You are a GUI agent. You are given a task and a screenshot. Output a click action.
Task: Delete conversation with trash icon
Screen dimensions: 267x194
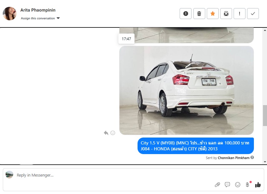[x=199, y=13]
